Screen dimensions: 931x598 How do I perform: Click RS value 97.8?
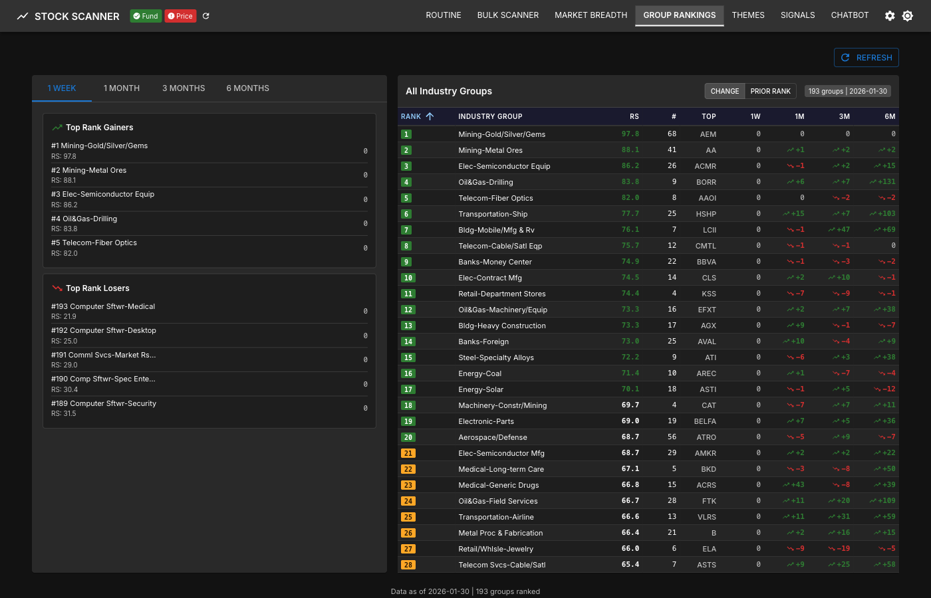pos(630,134)
